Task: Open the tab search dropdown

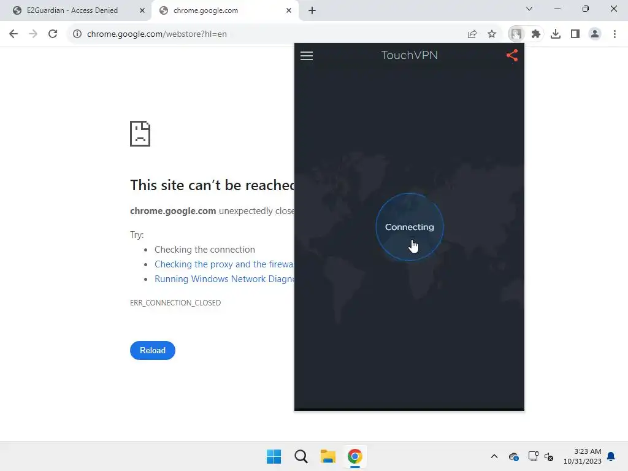Action: coord(529,9)
